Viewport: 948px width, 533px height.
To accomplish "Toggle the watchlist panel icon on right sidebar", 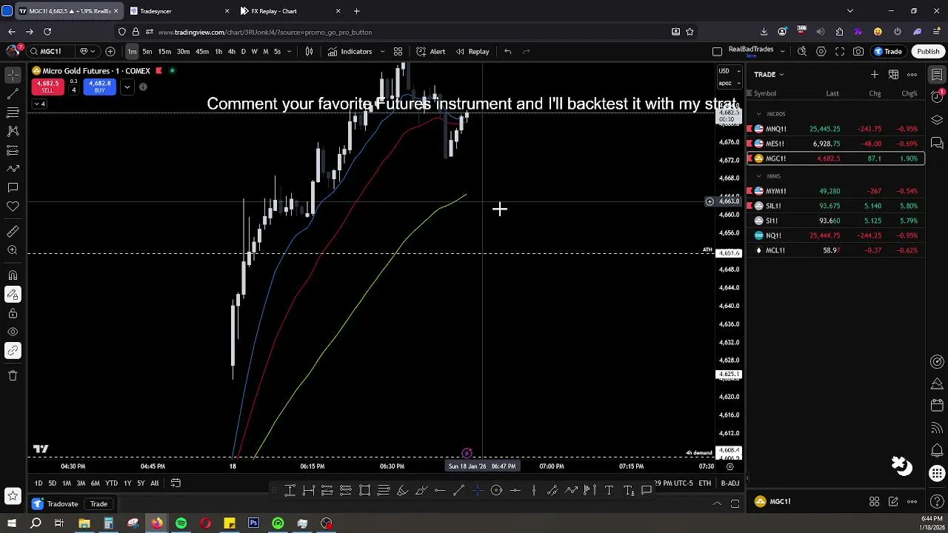I will (x=937, y=75).
